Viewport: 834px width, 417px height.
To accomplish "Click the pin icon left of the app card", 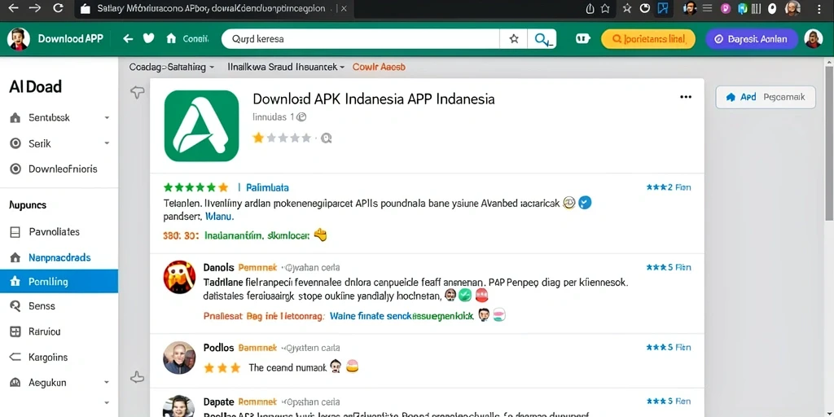I will pos(137,93).
